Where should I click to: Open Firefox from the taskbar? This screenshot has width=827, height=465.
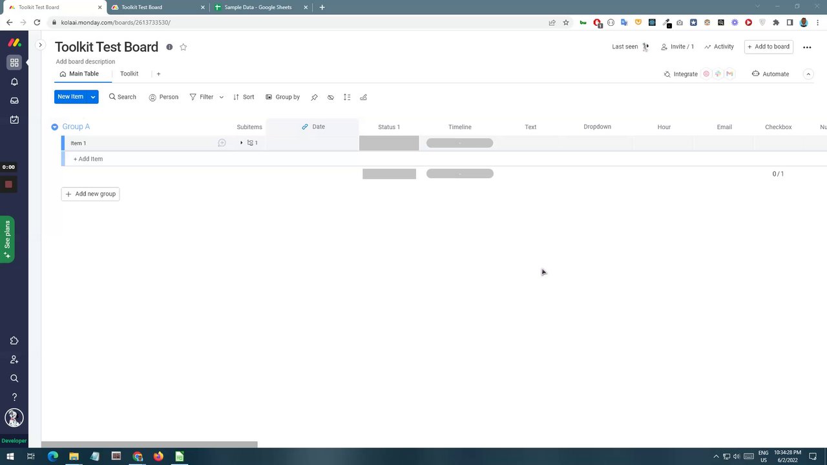coord(158,457)
